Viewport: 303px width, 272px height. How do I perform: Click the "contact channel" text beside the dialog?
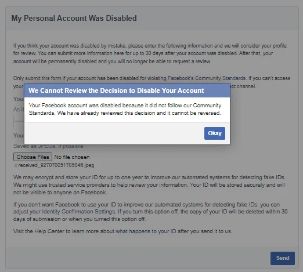[243, 86]
